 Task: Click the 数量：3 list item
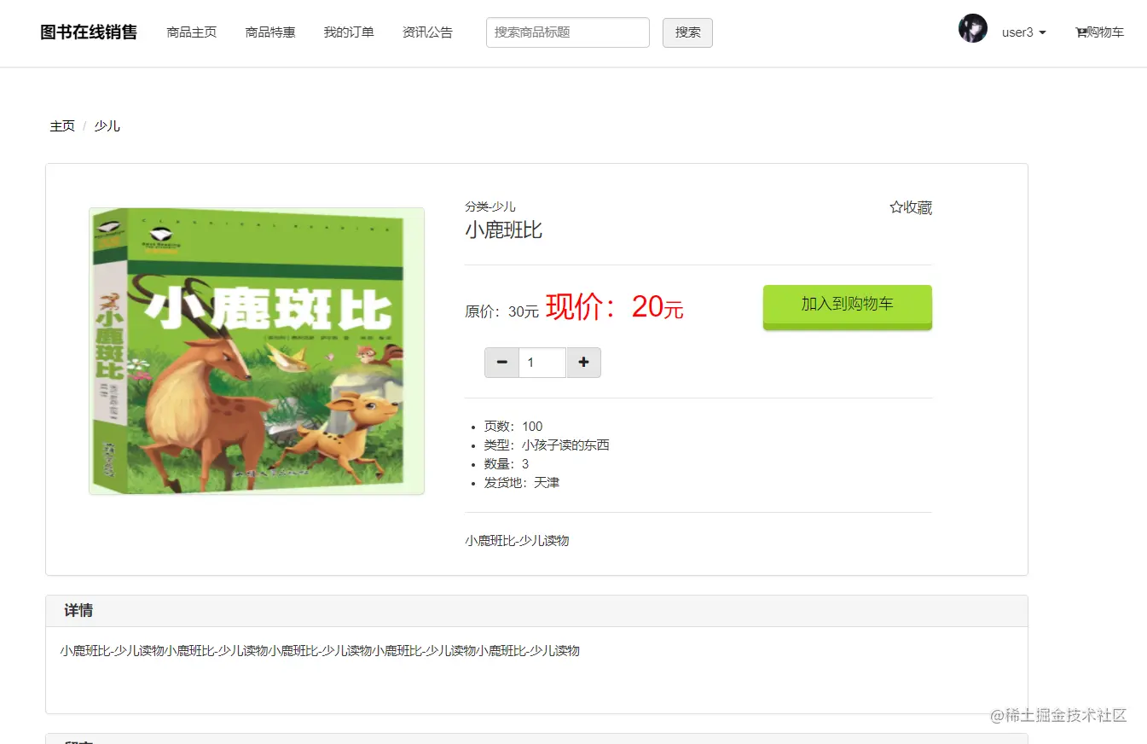(507, 464)
